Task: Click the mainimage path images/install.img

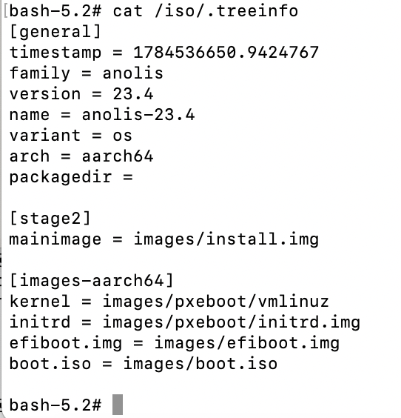Action: (226, 239)
